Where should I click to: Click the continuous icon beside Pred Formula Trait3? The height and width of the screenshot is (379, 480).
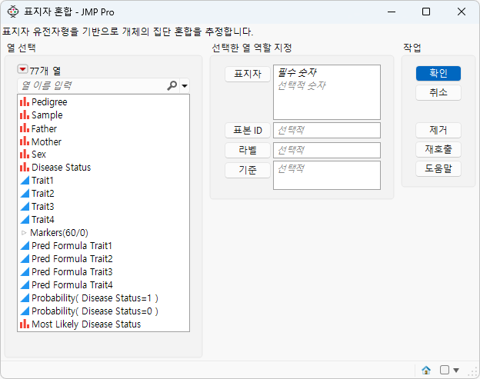click(25, 272)
